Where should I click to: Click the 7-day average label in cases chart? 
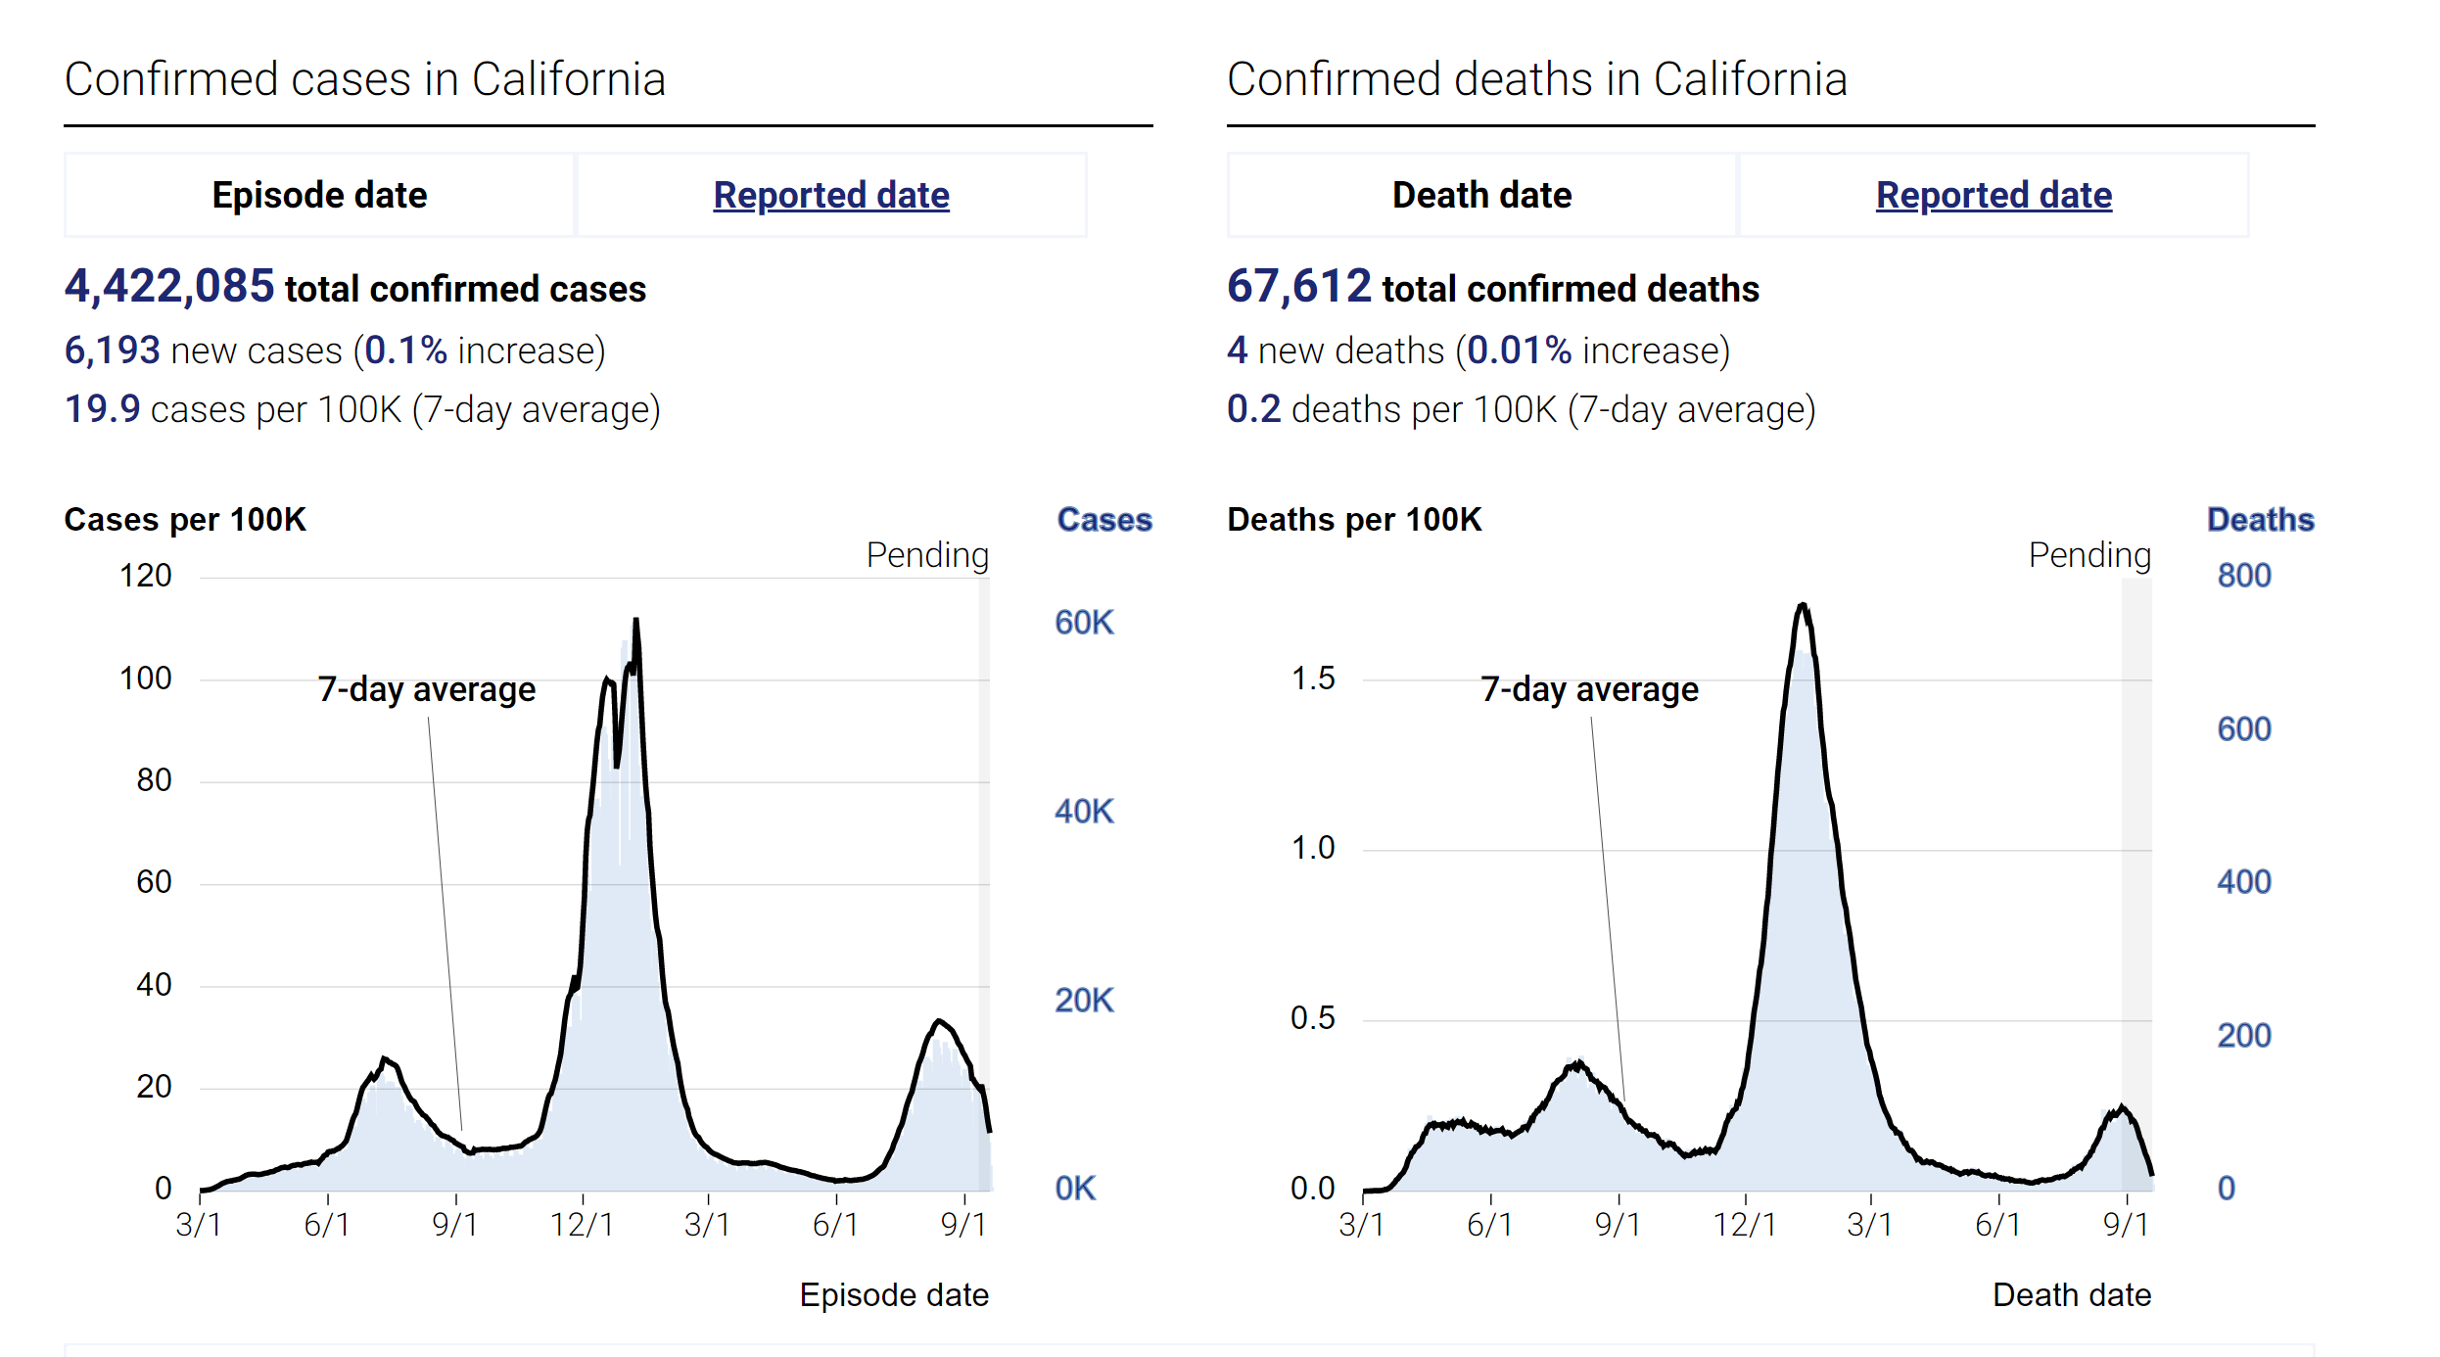coord(427,689)
